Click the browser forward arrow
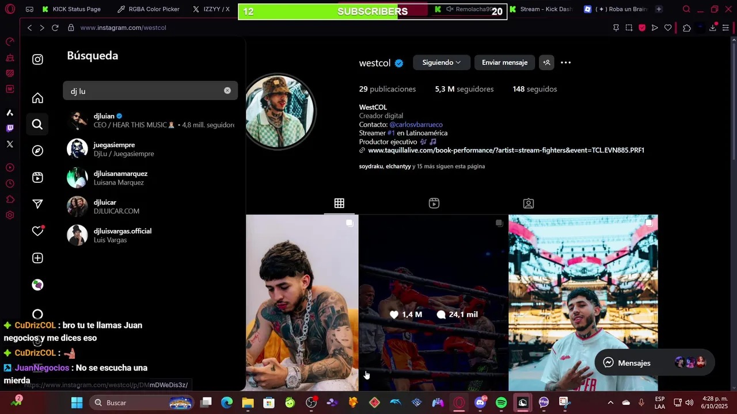This screenshot has height=414, width=737. point(42,28)
